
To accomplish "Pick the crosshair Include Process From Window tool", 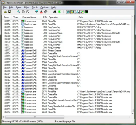I will tap(46, 12).
